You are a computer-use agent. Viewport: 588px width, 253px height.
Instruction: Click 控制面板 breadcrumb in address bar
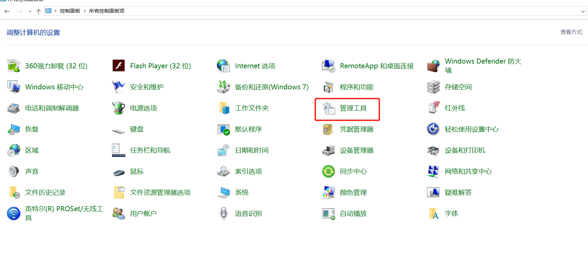click(x=70, y=11)
